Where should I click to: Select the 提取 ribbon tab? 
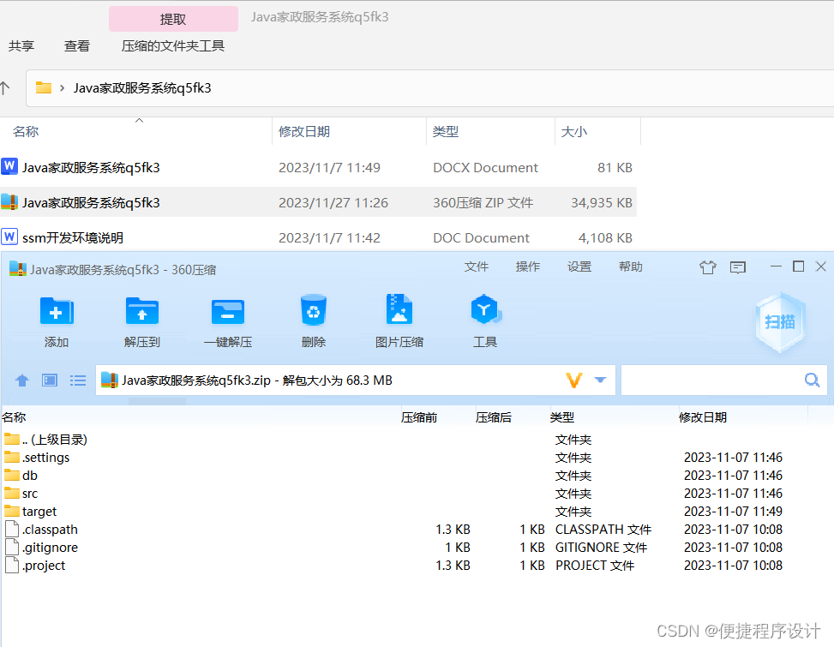173,19
